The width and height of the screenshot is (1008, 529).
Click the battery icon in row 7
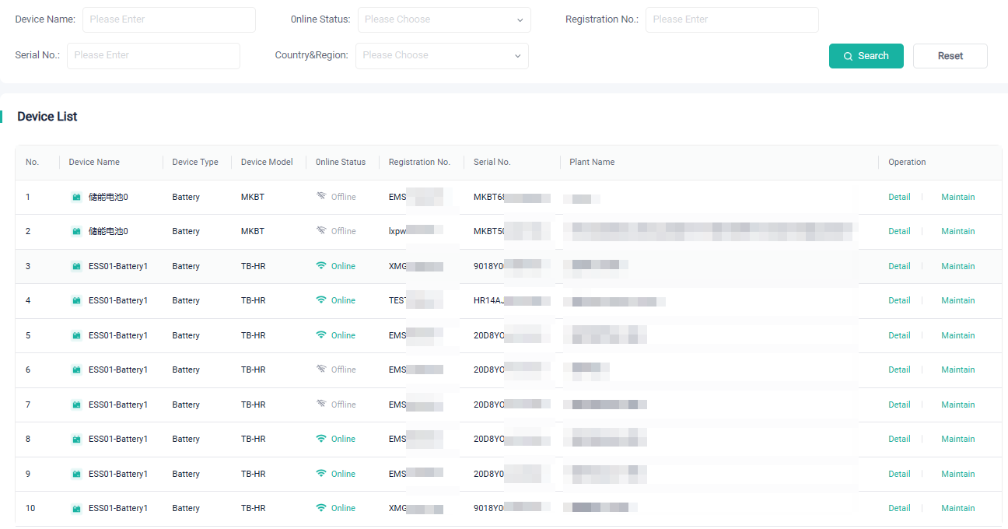(x=76, y=405)
